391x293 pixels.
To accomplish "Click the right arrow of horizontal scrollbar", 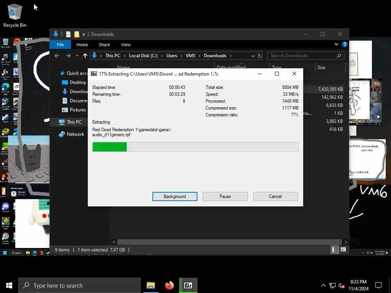I will coord(346,242).
